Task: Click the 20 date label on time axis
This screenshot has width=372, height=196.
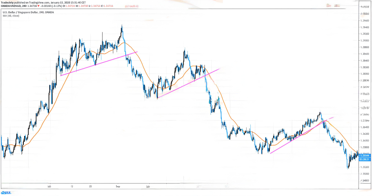Action: [x=90, y=187]
